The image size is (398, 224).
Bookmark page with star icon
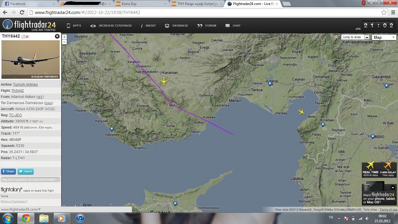[x=384, y=13]
